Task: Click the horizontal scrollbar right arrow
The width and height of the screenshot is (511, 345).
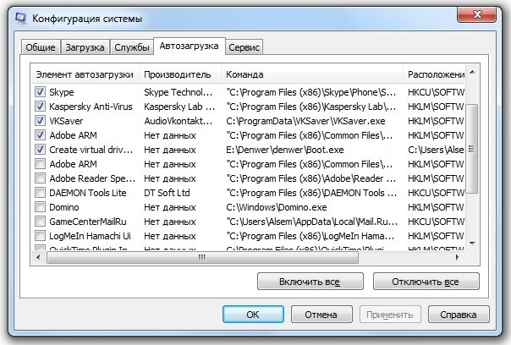Action: pyautogui.click(x=458, y=257)
